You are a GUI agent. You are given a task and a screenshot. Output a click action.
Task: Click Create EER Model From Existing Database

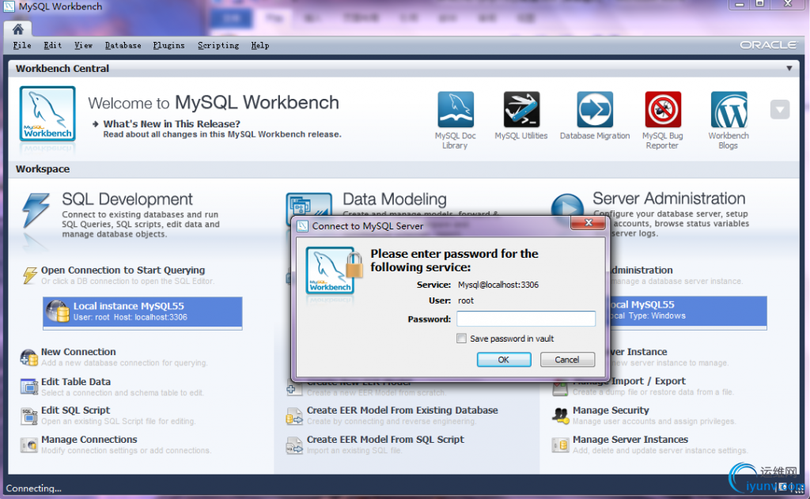(403, 410)
